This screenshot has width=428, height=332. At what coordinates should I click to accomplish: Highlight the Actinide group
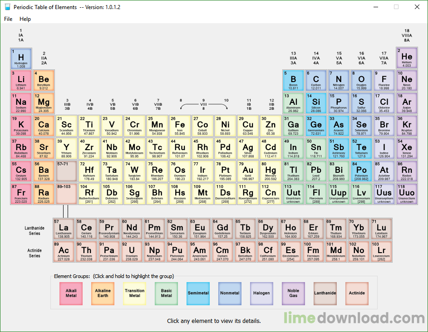click(x=357, y=293)
